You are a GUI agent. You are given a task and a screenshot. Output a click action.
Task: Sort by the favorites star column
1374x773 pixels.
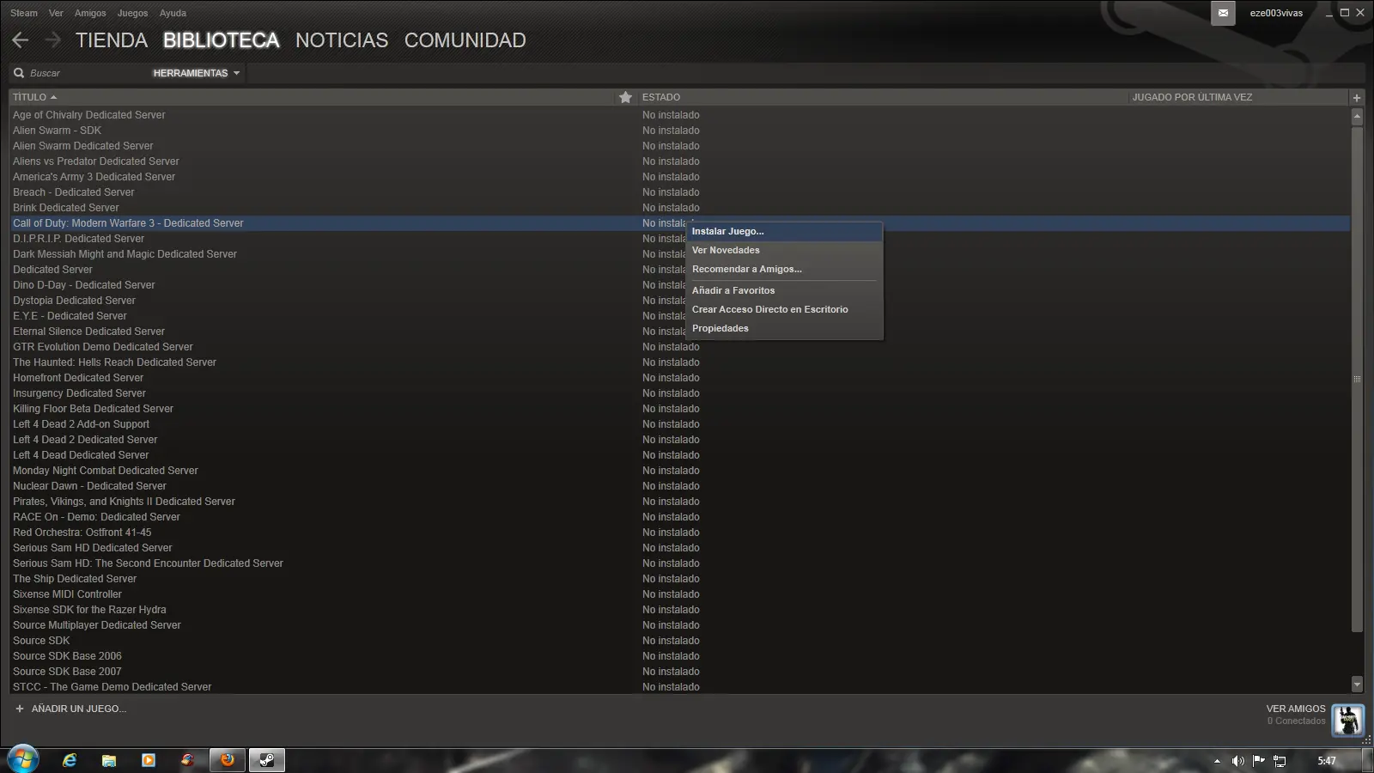pyautogui.click(x=625, y=97)
